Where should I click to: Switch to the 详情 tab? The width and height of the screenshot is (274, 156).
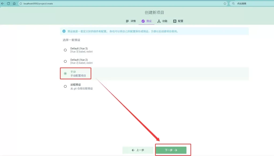pos(131,21)
